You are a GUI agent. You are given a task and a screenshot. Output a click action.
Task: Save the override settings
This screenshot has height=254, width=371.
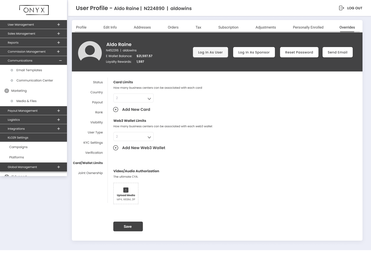click(128, 226)
